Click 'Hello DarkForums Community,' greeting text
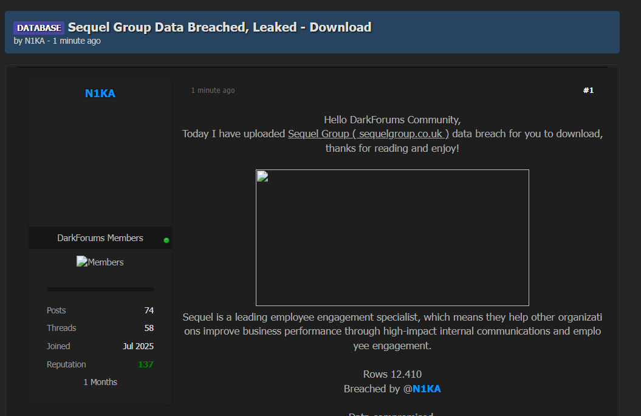The height and width of the screenshot is (416, 641). tap(392, 120)
